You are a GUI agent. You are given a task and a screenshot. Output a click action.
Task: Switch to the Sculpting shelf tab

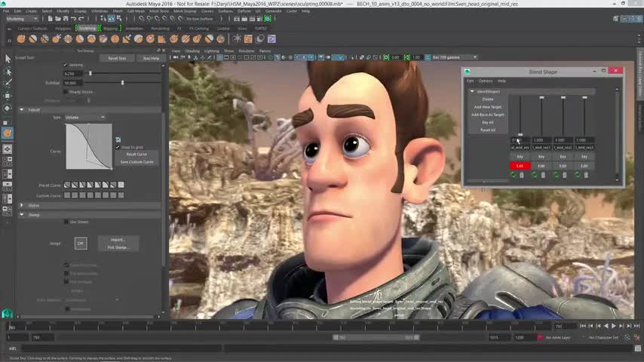click(87, 29)
